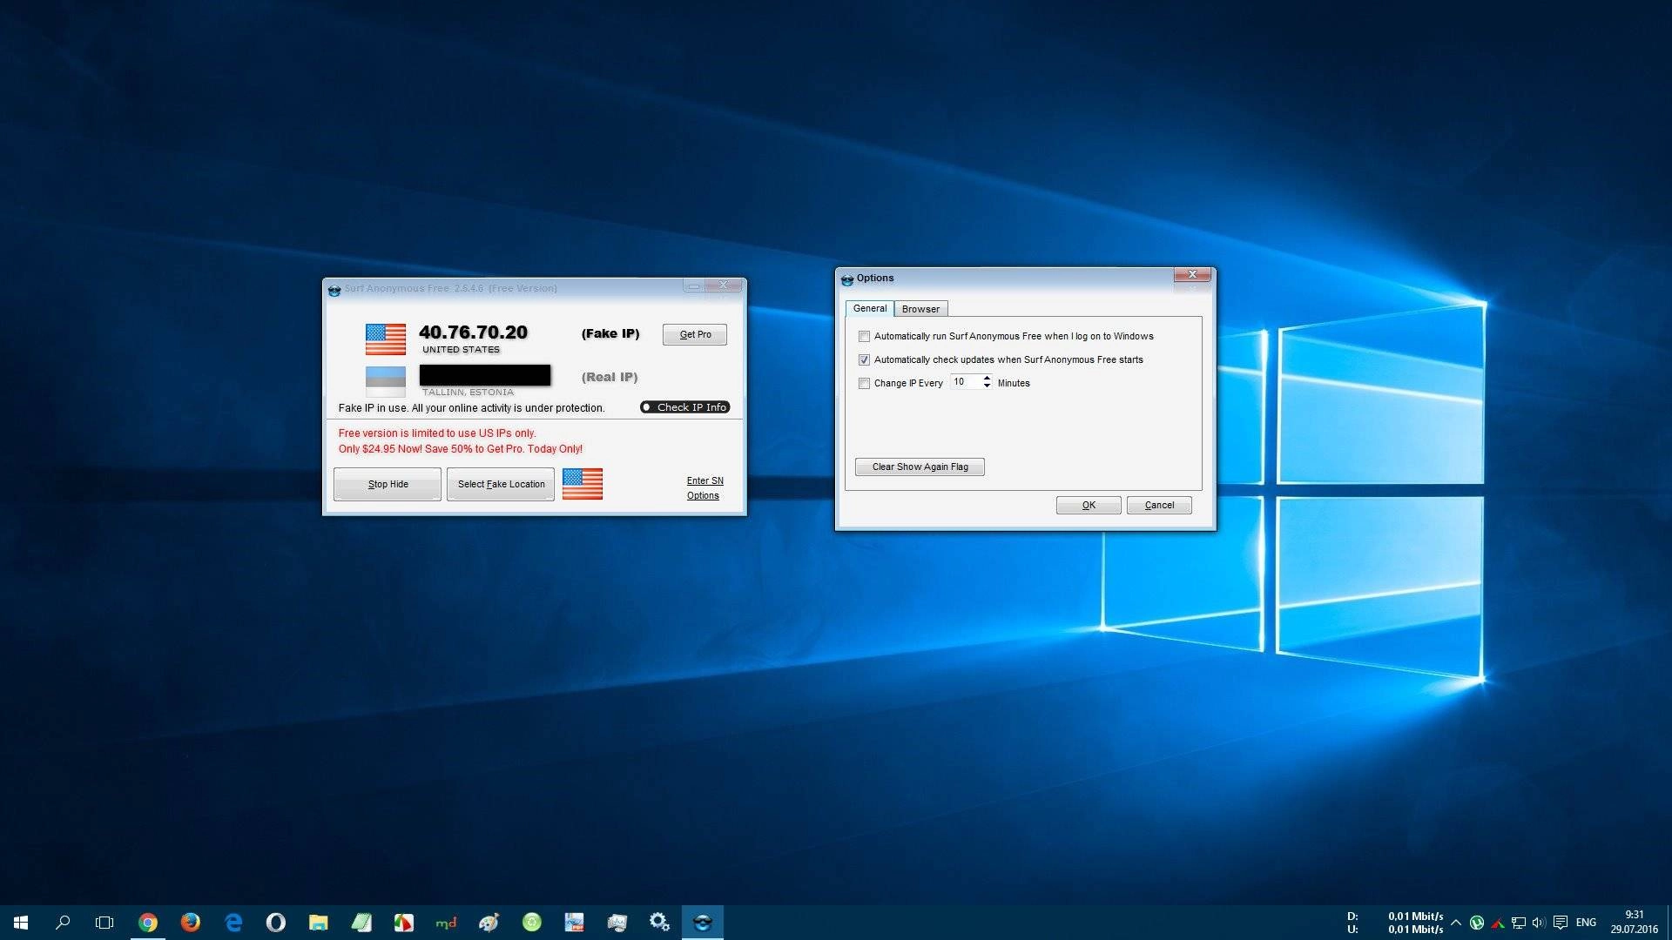The image size is (1672, 940).
Task: Click the minutes value field showing 10
Action: point(966,382)
